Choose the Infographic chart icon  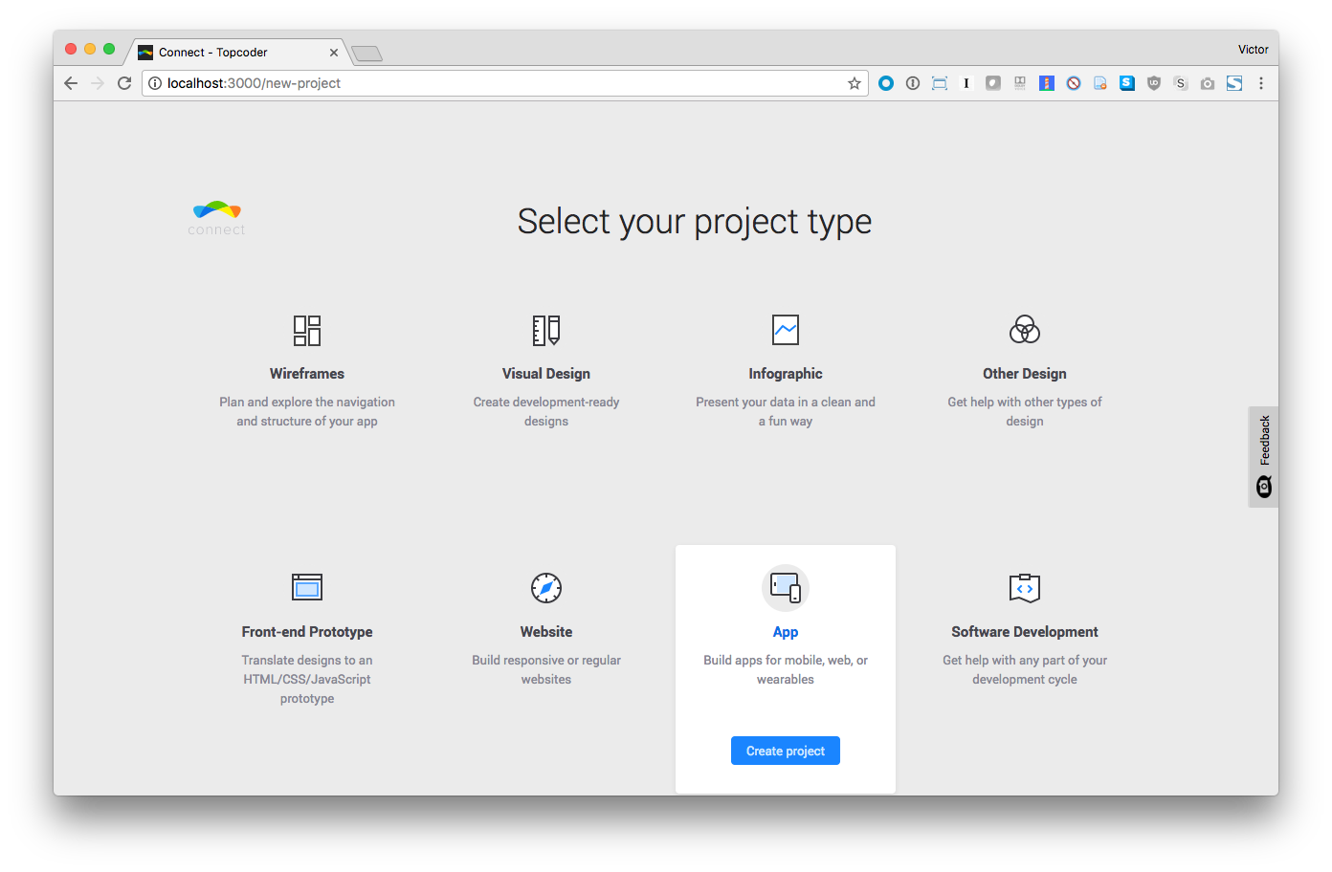point(786,330)
